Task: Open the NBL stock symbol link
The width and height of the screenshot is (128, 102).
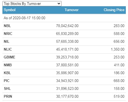Action: tap(7, 26)
